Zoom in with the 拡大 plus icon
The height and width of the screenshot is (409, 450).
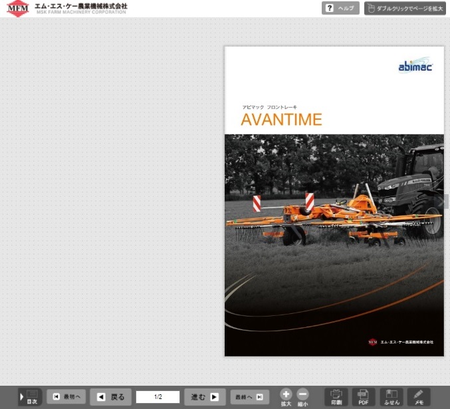pos(286,397)
